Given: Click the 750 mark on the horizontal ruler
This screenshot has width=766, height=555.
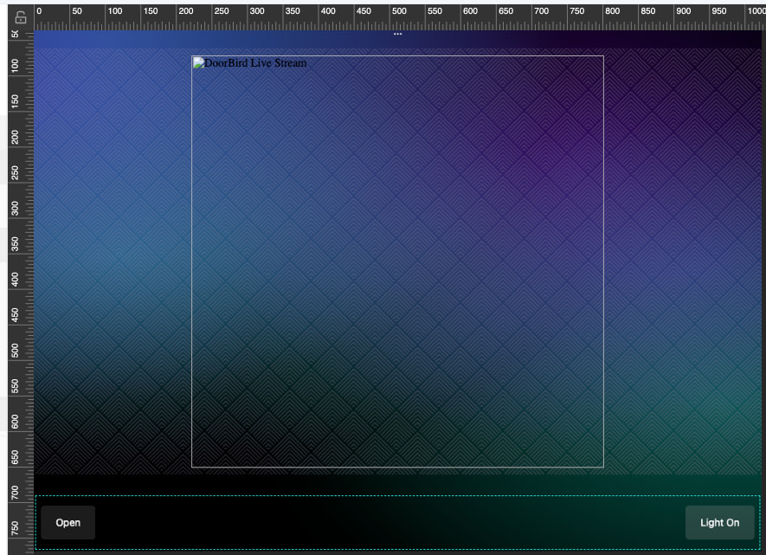Looking at the screenshot, I should 576,12.
